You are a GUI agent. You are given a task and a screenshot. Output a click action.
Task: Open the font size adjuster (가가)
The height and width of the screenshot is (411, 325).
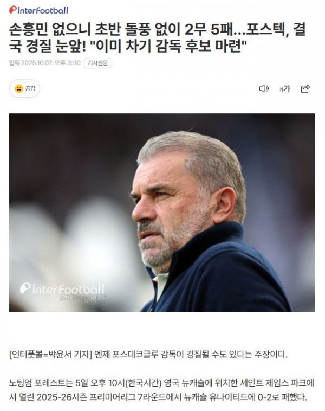(x=285, y=89)
